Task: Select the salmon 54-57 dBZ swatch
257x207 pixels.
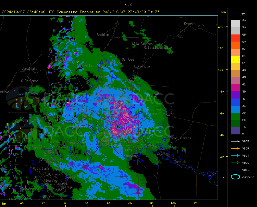Action: pyautogui.click(x=235, y=52)
